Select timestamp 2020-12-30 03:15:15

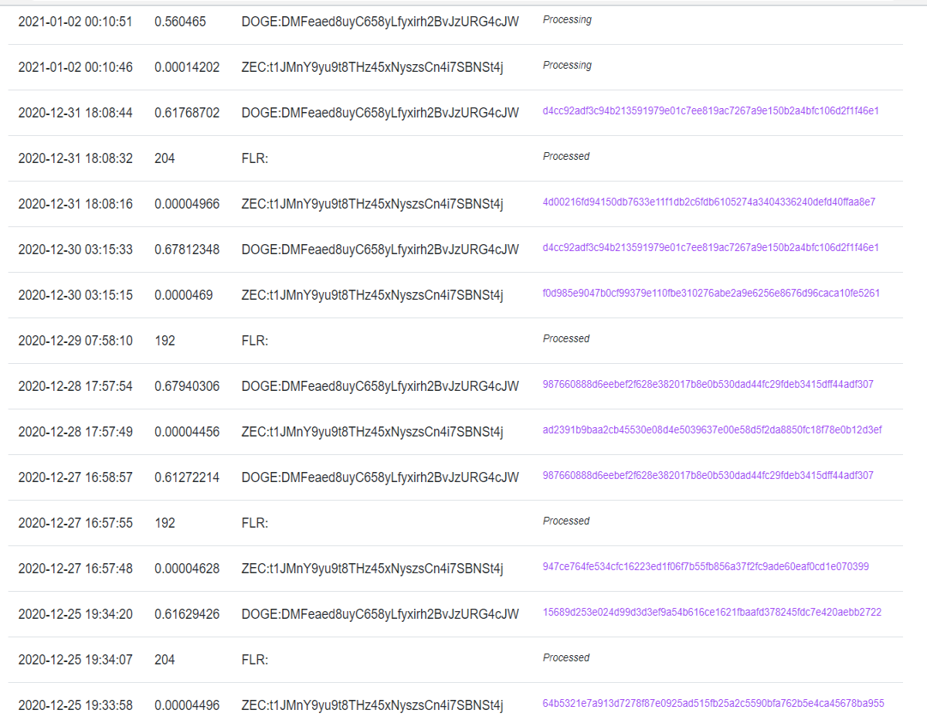pyautogui.click(x=76, y=295)
